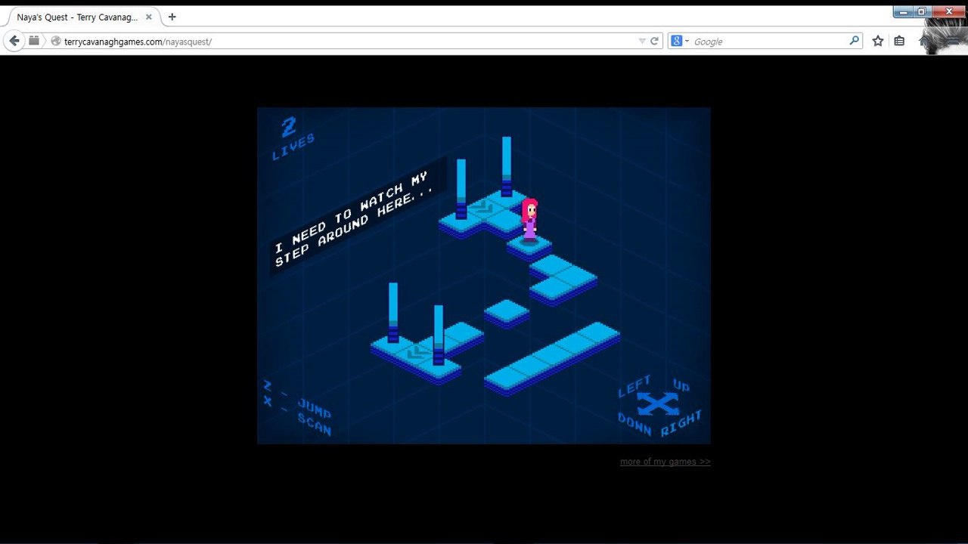This screenshot has width=968, height=544.
Task: Open the Google search engine dropdown
Action: pyautogui.click(x=680, y=41)
